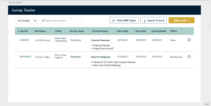The width and height of the screenshot is (211, 106).
Task: Sort by the Current Status column header
Action: (100, 31)
